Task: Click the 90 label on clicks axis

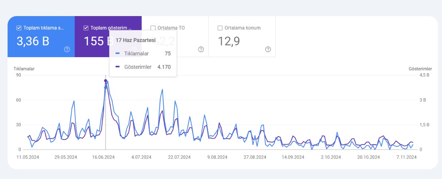Action: click(19, 75)
